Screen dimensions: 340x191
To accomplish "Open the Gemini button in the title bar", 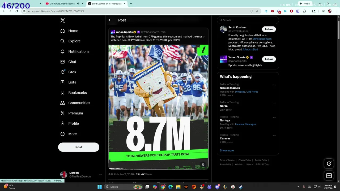I will [x=305, y=4].
